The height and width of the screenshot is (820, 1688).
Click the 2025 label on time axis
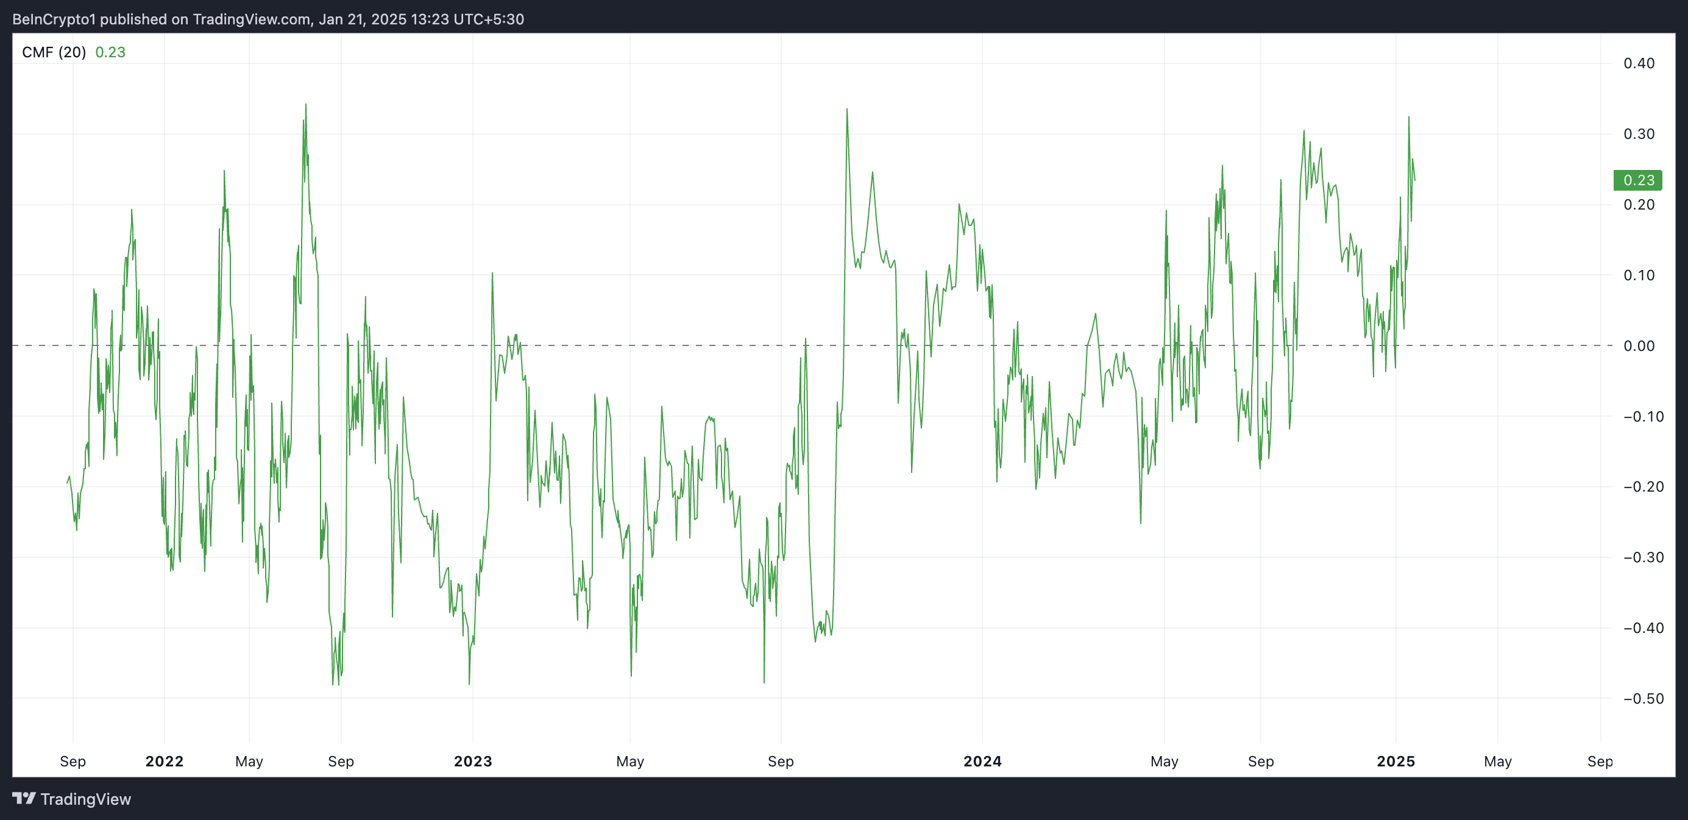(x=1395, y=761)
